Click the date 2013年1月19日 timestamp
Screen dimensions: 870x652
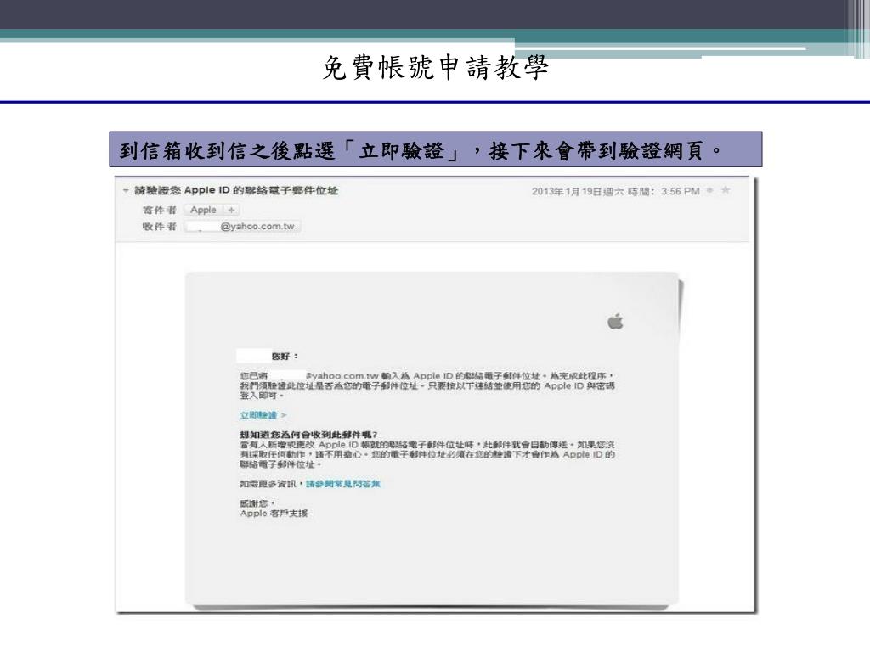[615, 191]
